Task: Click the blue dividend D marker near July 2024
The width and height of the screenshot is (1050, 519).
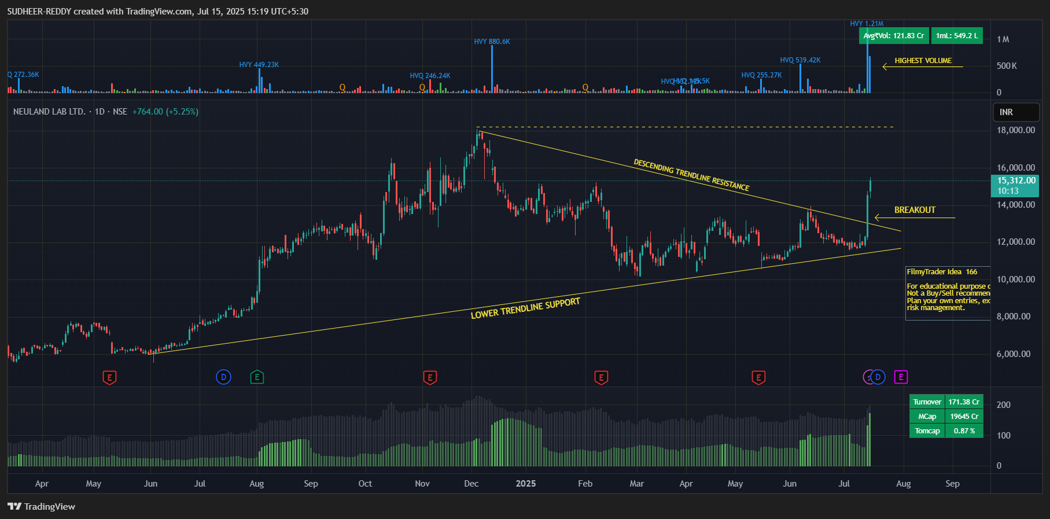Action: (223, 377)
